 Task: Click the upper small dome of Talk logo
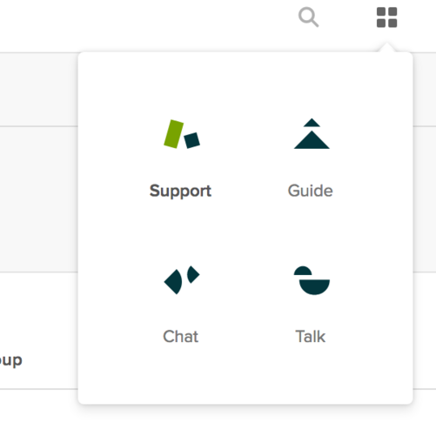[303, 271]
